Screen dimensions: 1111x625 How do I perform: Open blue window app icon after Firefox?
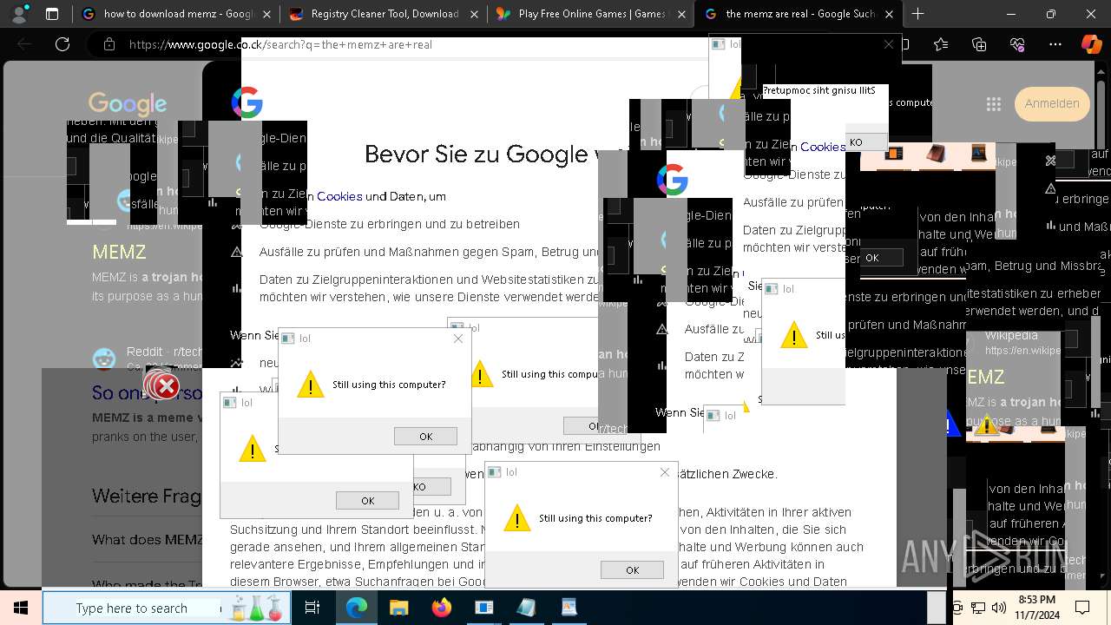(483, 608)
